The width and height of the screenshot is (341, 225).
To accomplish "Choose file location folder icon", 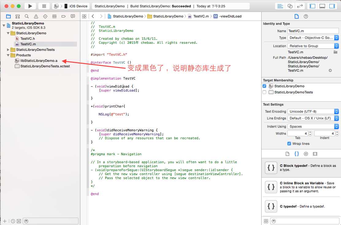I will (335, 52).
